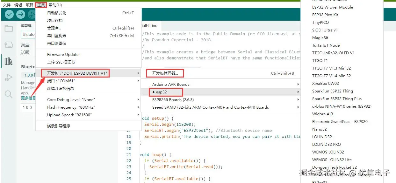Select LOLIN D32 board
396x183 pixels.
[342, 137]
